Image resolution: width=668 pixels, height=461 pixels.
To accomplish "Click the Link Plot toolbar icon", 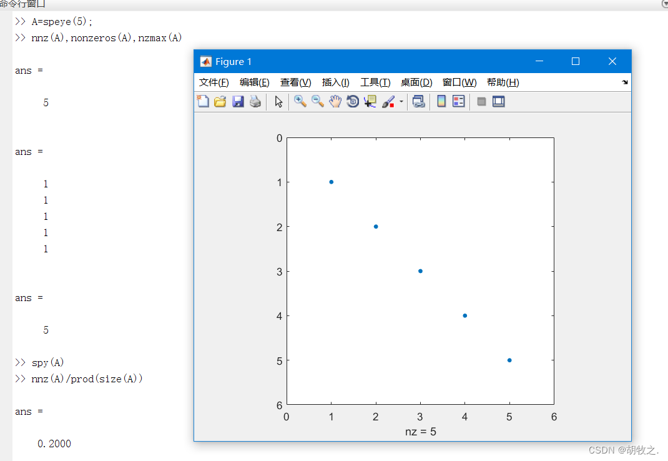I will tap(419, 101).
